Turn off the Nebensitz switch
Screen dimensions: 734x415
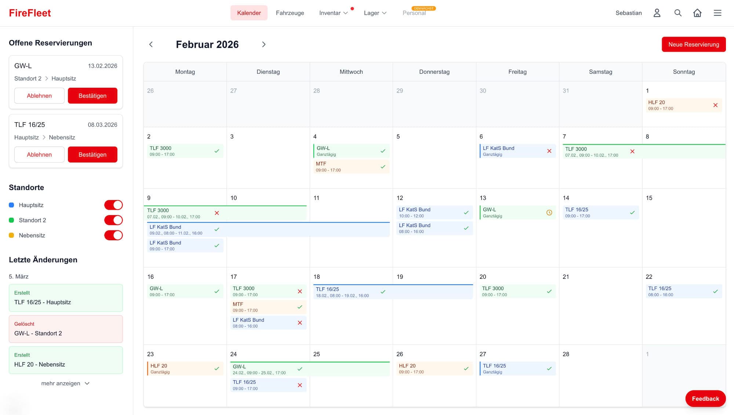[113, 235]
